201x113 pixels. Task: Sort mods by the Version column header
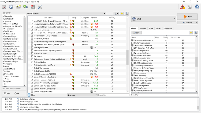click(x=94, y=18)
